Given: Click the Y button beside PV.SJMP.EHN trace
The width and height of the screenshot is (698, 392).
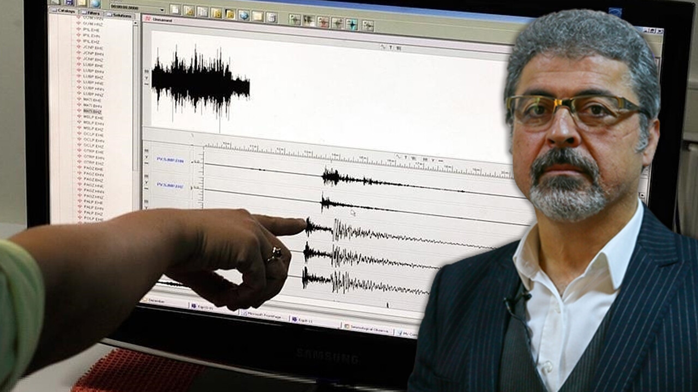Looking at the screenshot, I should coord(146,157).
